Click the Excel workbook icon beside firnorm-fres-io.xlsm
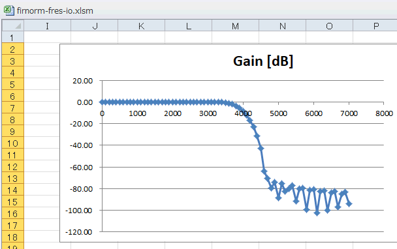Image resolution: width=397 pixels, height=249 pixels. 9,10
